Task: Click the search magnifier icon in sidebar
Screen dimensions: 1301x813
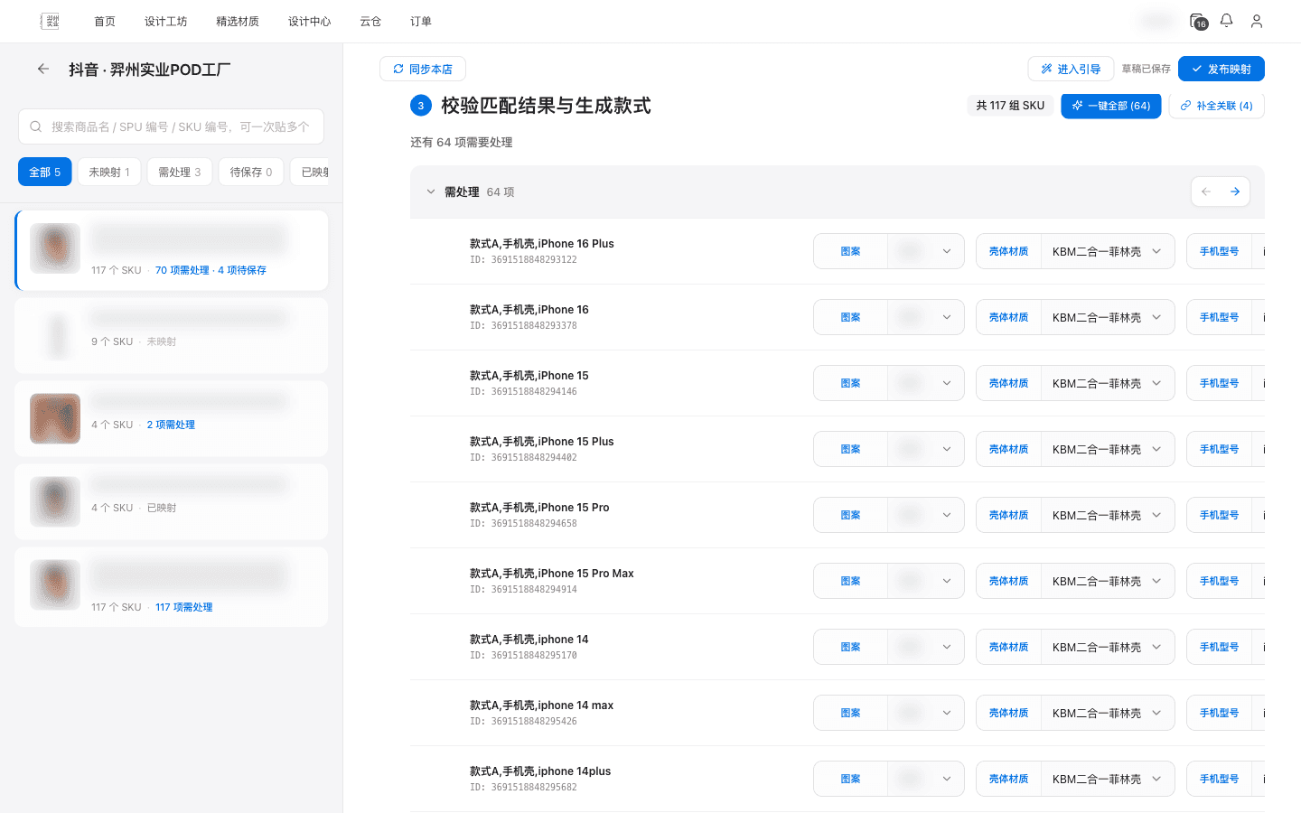Action: click(x=36, y=126)
